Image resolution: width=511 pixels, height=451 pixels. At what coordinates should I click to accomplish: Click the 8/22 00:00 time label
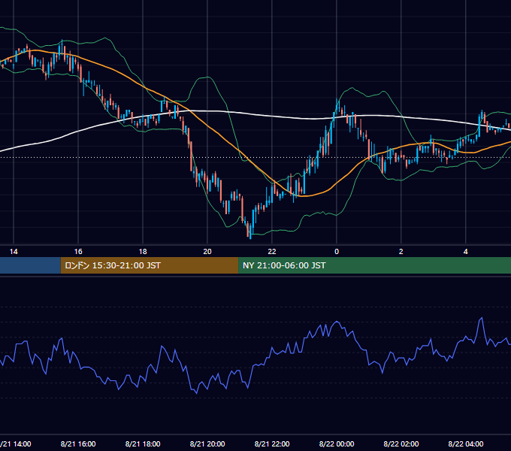coord(337,443)
